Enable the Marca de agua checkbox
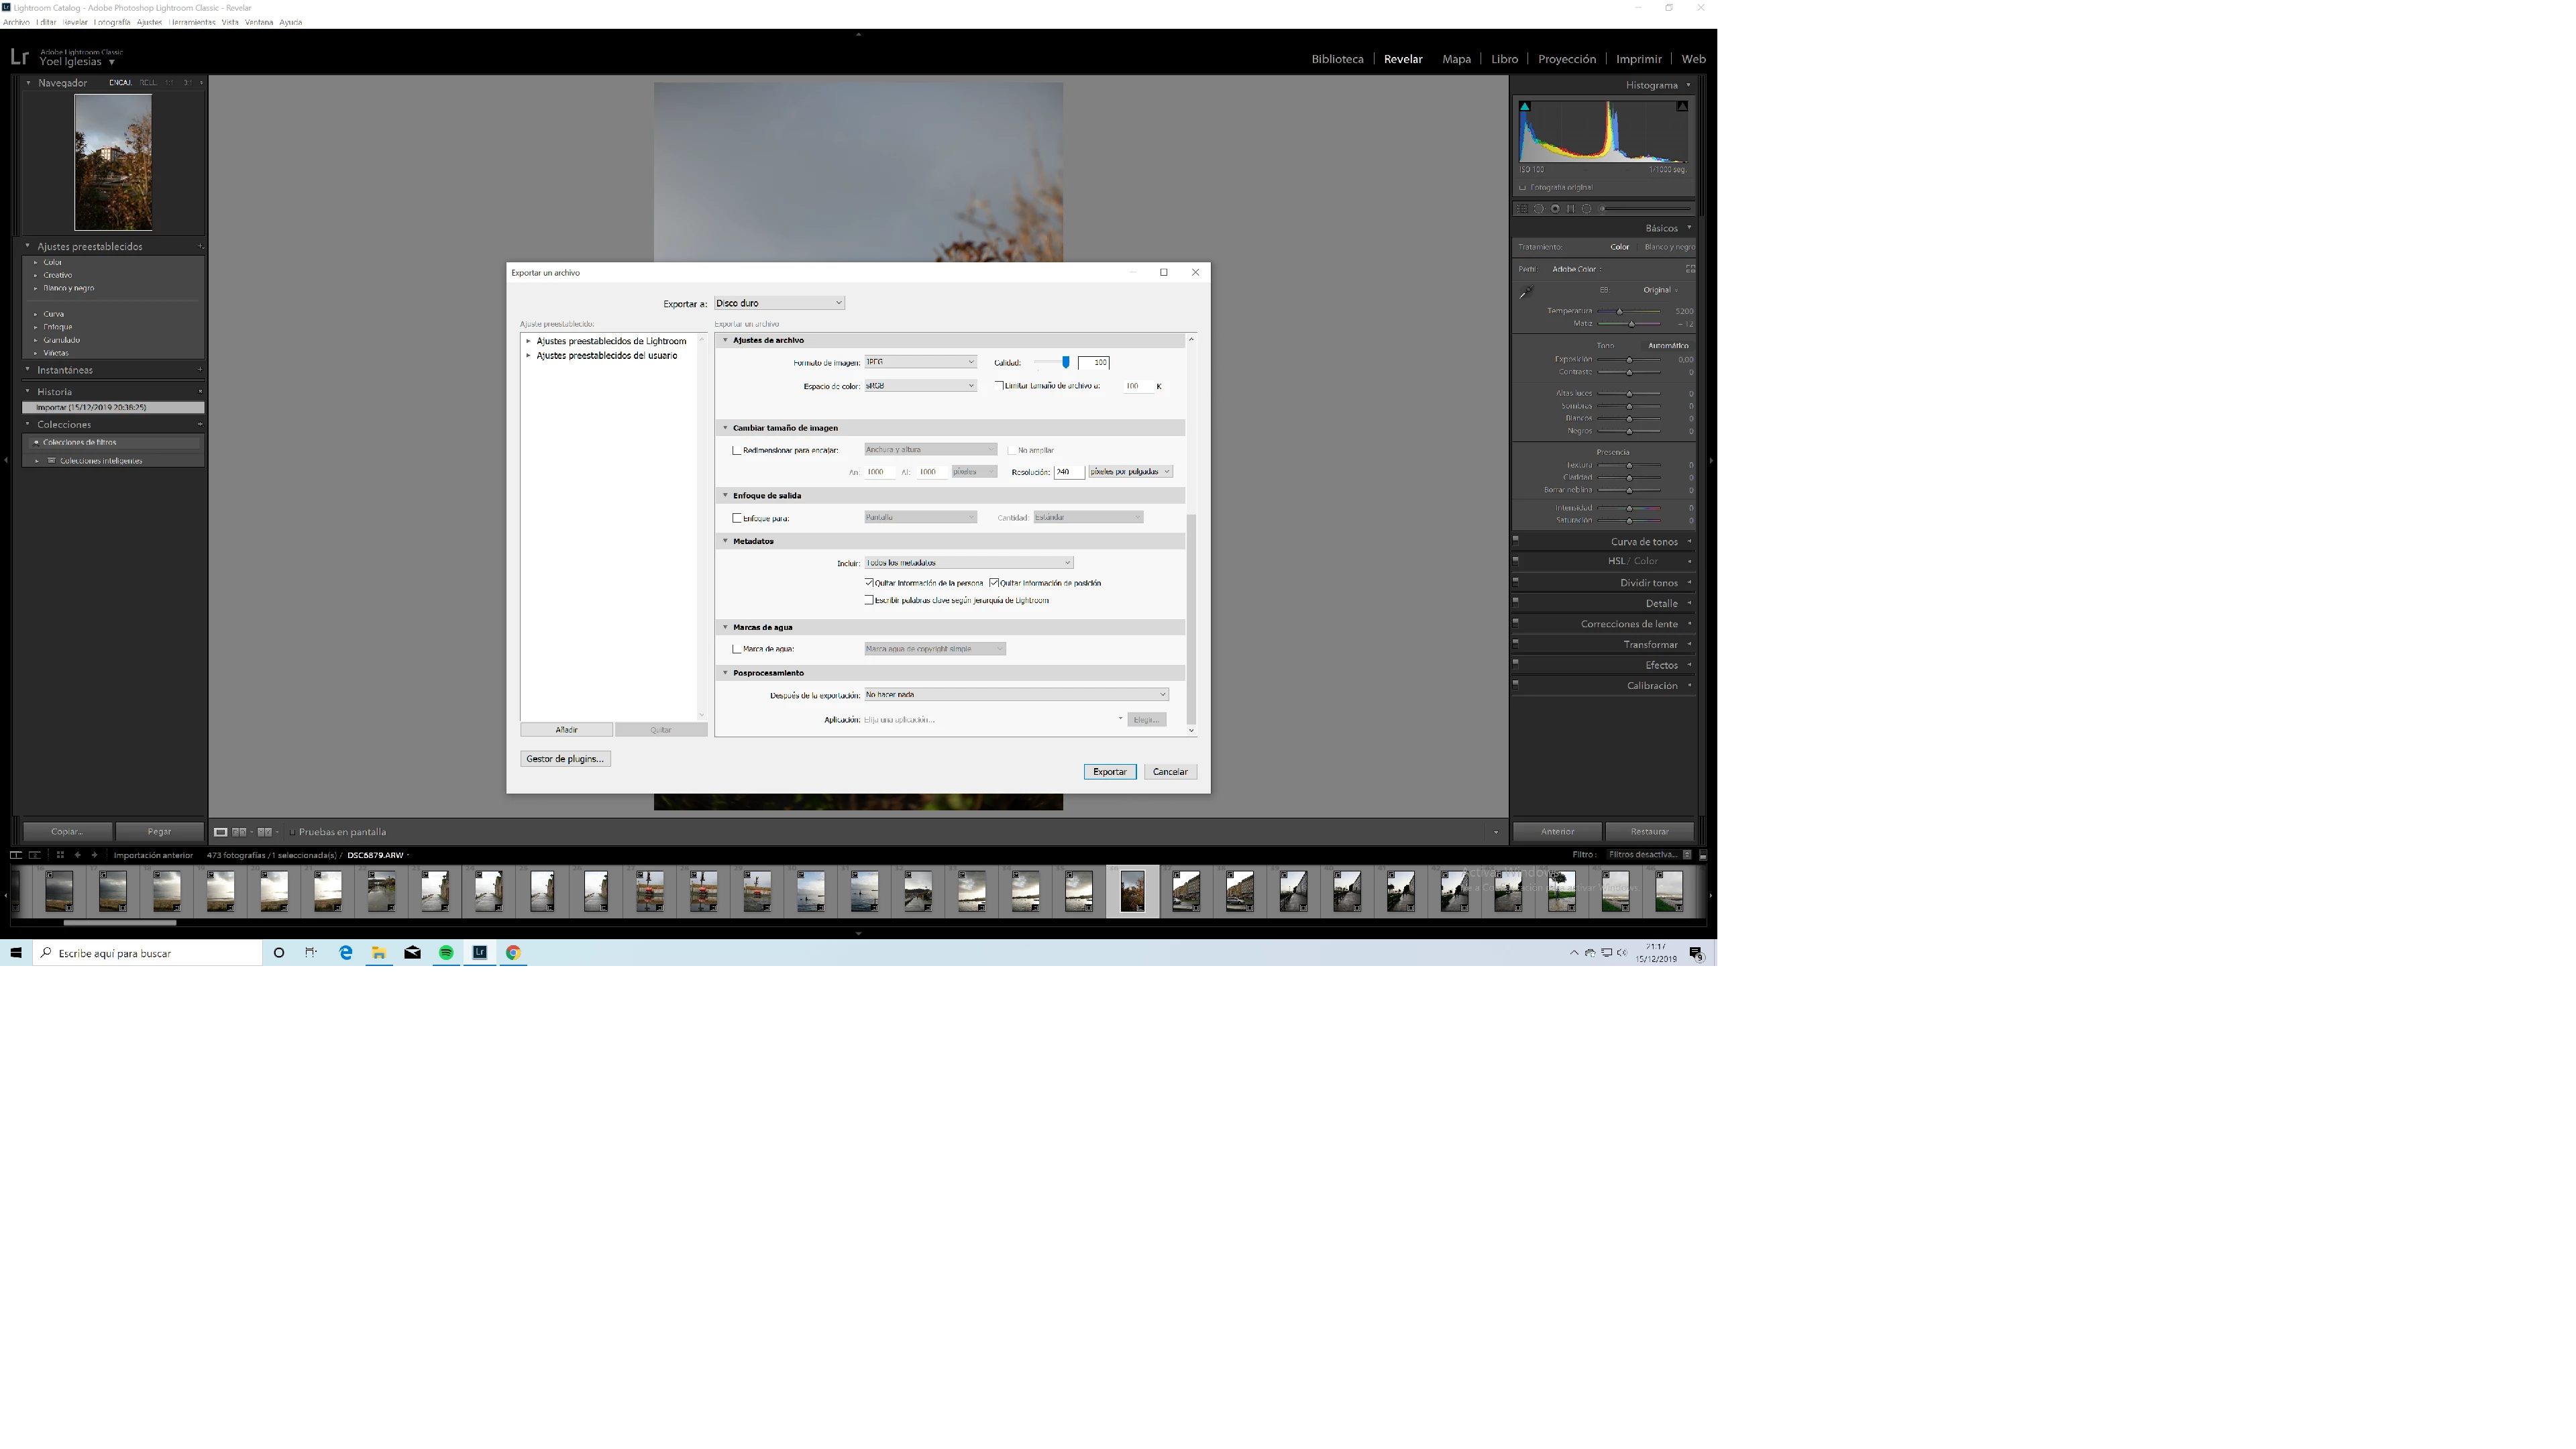Screen dimensions: 2576x1449 tap(738, 649)
